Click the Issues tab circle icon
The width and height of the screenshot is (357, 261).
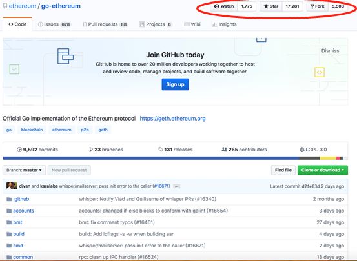[40, 24]
